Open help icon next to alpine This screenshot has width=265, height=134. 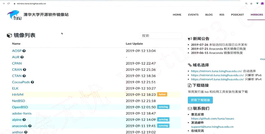[24, 120]
